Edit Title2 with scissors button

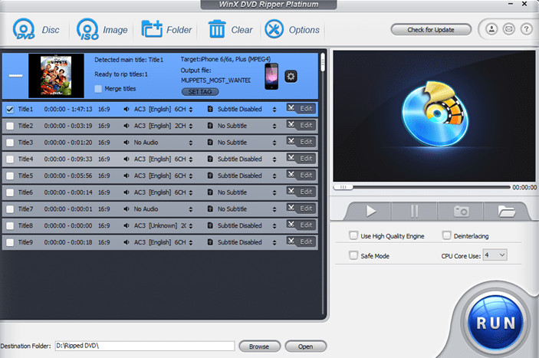pos(301,125)
